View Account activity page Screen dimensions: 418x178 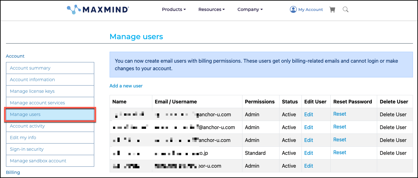27,126
